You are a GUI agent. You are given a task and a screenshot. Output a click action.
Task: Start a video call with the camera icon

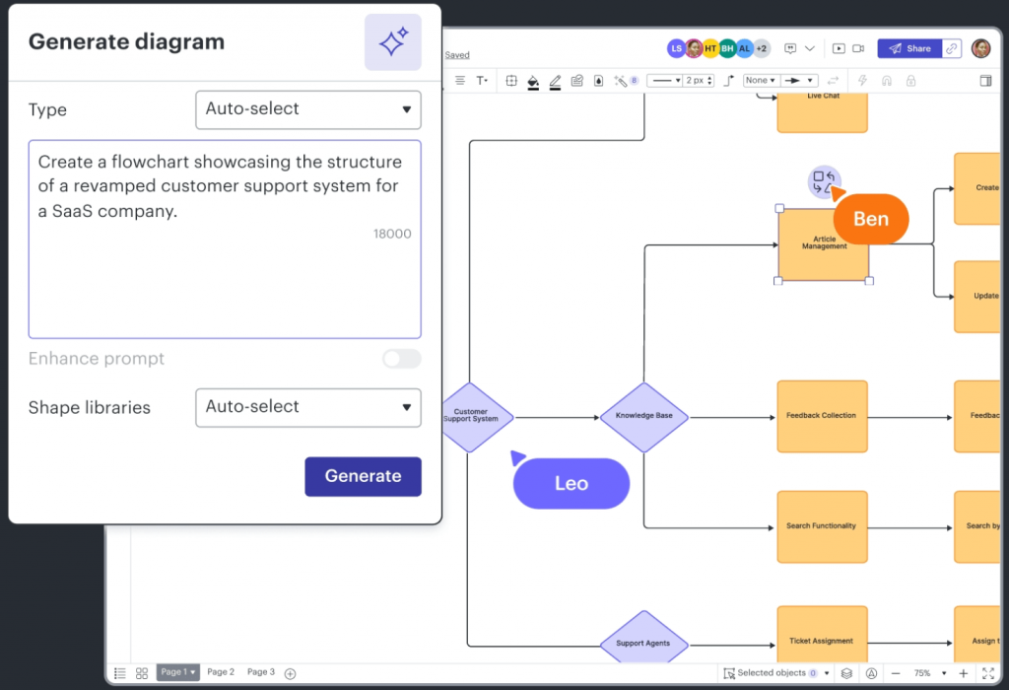click(x=858, y=47)
